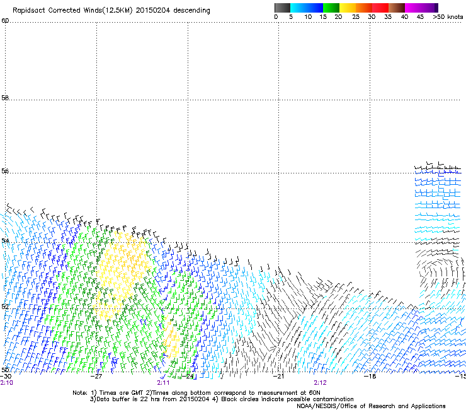This screenshot has height=410, width=466.
Task: Pick the gray 0-5 knots color band
Action: 282,8
